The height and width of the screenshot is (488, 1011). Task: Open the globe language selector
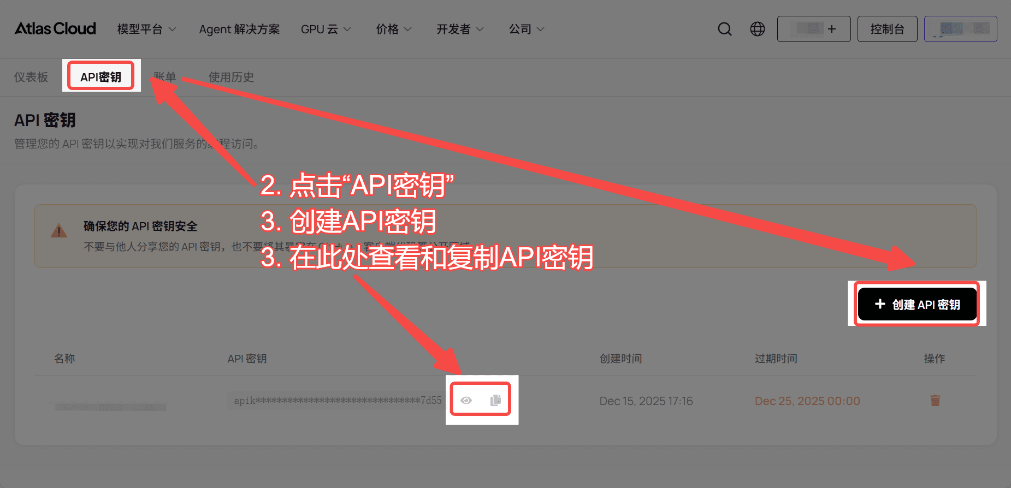757,29
